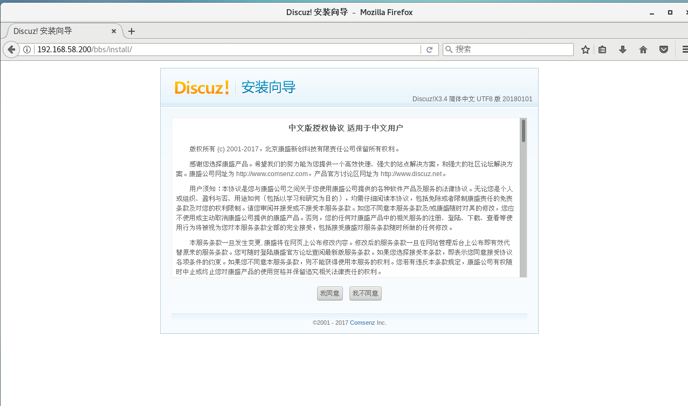Save page to Pocket icon
This screenshot has width=688, height=406.
point(664,50)
